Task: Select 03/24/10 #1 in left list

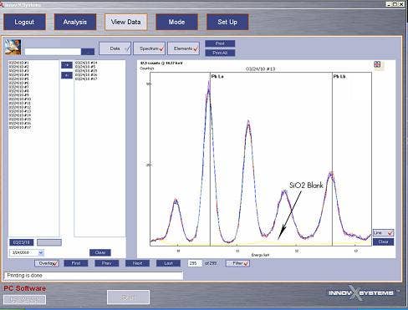Action: coord(18,63)
